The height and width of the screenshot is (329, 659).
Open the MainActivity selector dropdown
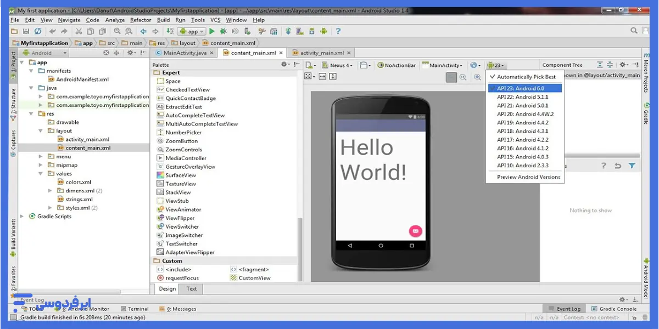click(x=443, y=65)
